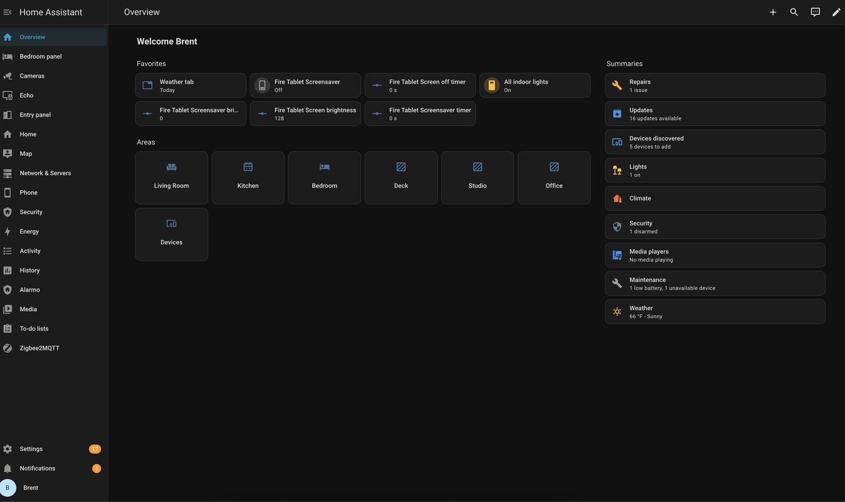Open the Repairs summary card
Viewport: 845px width, 502px height.
pos(715,85)
